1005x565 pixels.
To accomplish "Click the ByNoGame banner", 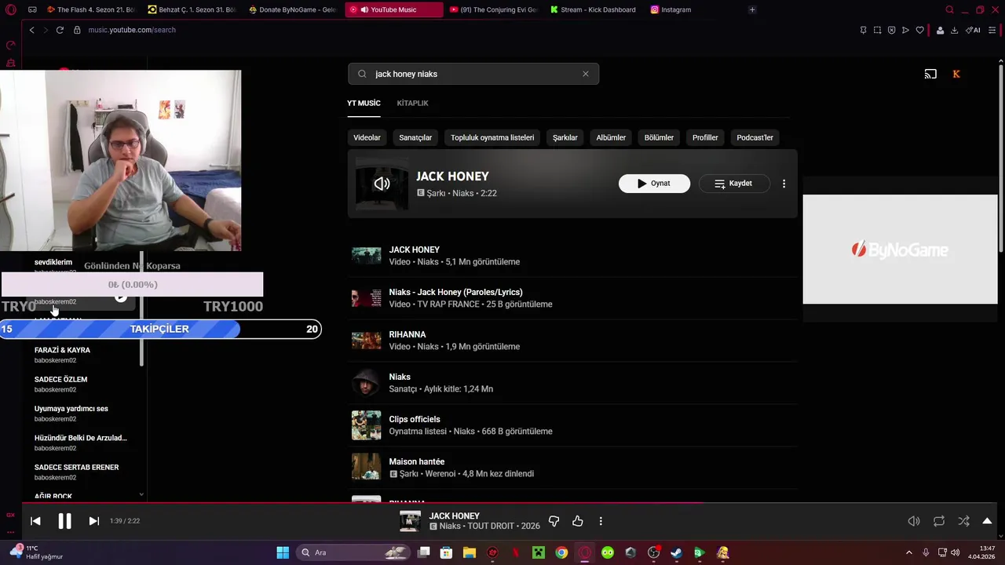I will (900, 250).
